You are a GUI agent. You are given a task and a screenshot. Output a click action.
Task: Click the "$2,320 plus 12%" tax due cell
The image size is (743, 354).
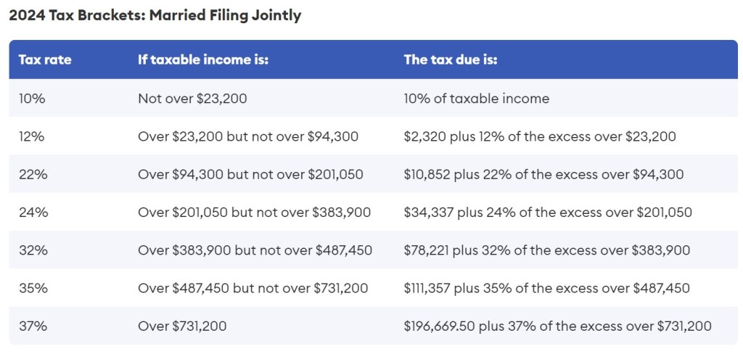coord(540,136)
